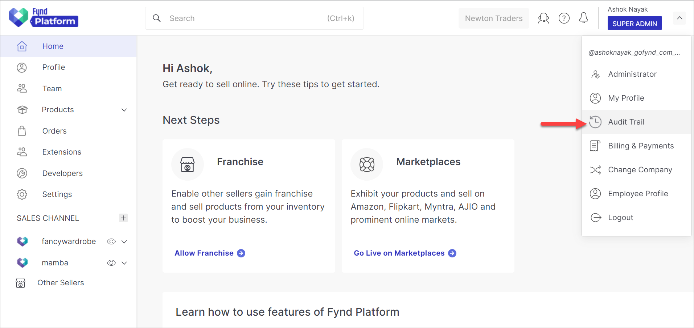Click the SUPER ADMIN badge
Viewport: 694px width, 328px height.
click(x=635, y=23)
